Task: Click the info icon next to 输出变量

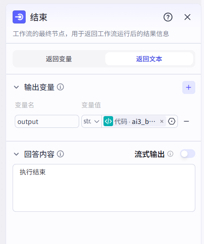Action: pos(60,87)
